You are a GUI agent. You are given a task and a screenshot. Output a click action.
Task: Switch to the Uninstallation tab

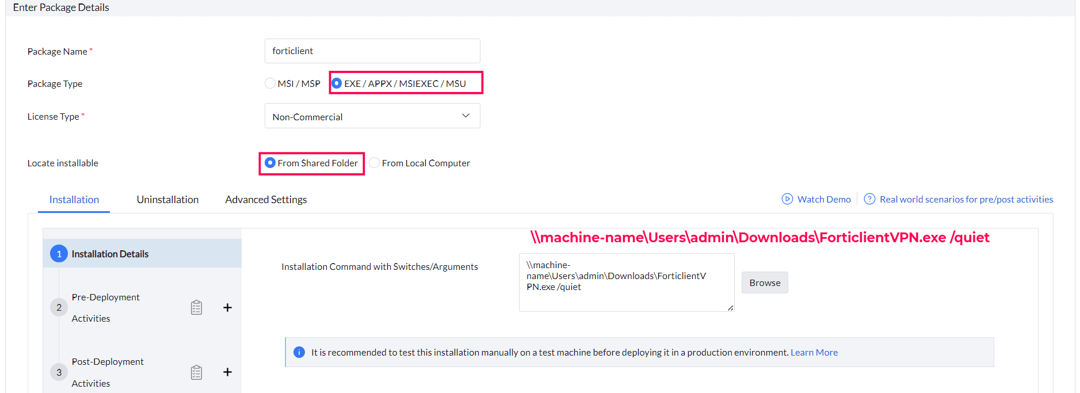[x=167, y=200]
